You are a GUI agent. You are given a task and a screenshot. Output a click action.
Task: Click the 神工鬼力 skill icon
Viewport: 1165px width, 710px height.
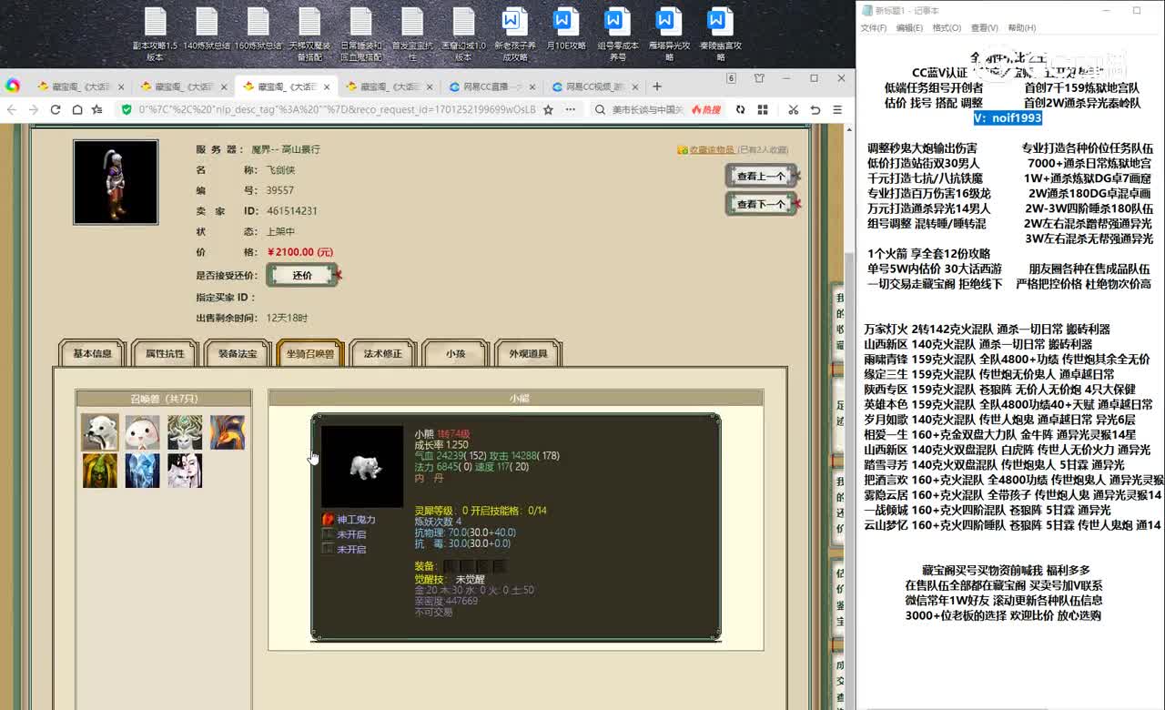coord(329,519)
